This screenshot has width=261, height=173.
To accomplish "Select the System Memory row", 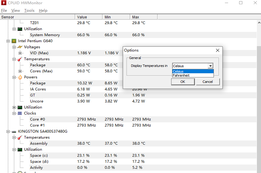I will click(x=143, y=35).
